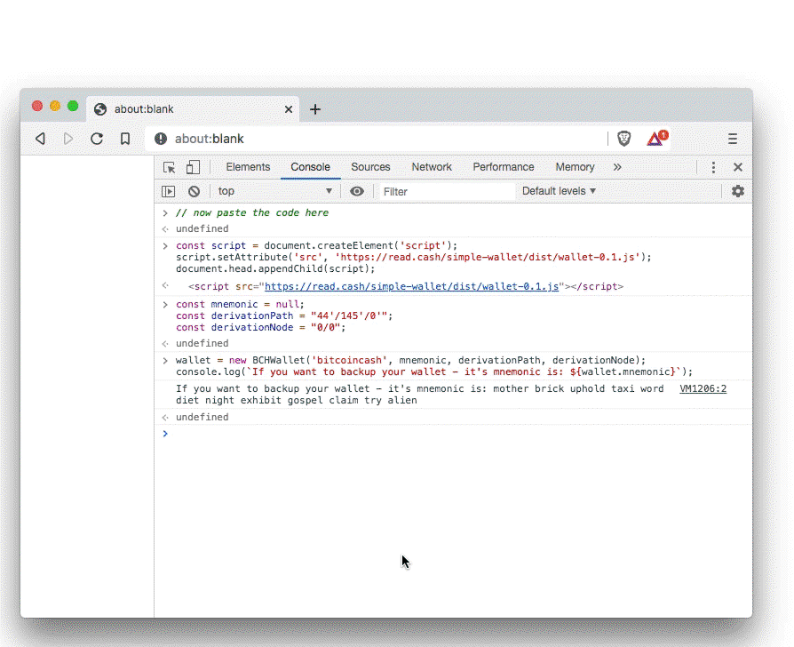
Task: Click the derivationPath assignment line
Action: point(284,316)
